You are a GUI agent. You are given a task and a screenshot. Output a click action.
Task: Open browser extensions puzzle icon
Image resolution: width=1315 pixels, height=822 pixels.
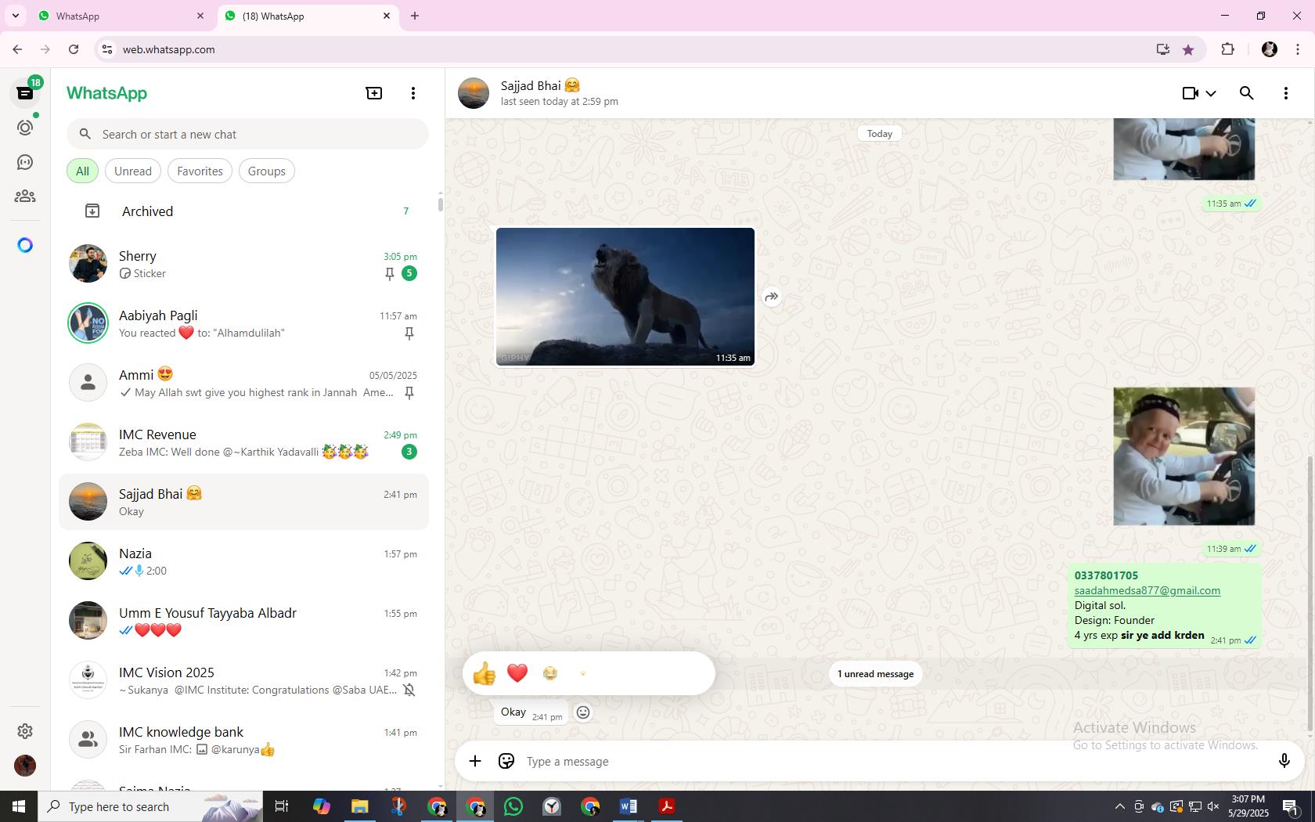pyautogui.click(x=1227, y=49)
